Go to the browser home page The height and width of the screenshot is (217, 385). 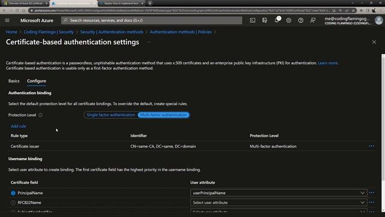click(x=23, y=11)
